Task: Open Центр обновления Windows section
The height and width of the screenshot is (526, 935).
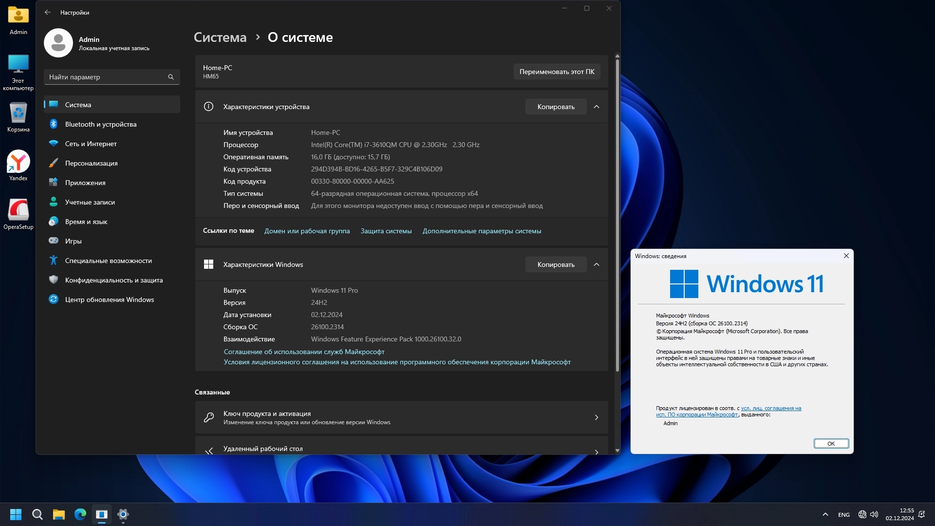Action: [x=109, y=300]
